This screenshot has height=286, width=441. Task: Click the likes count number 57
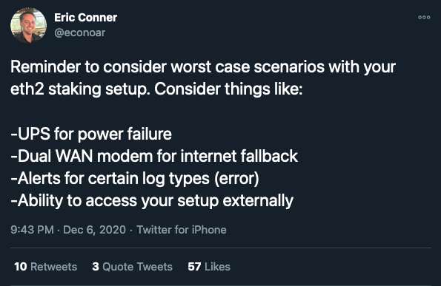[x=194, y=267]
